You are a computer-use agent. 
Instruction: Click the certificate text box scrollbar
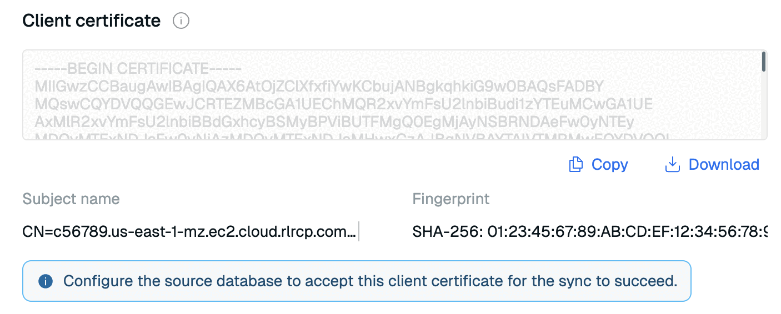point(764,62)
